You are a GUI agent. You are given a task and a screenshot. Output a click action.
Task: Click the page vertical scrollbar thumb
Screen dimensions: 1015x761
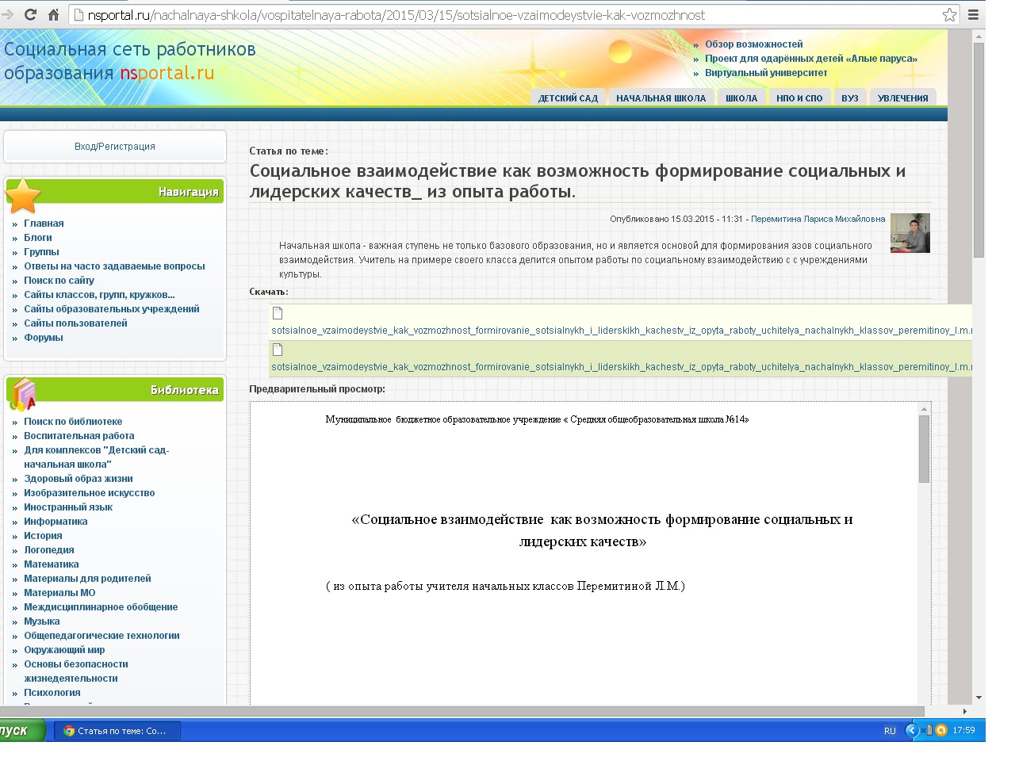click(979, 150)
